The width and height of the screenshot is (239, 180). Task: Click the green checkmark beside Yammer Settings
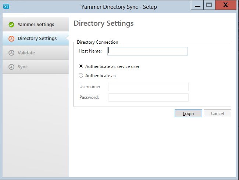[11, 25]
